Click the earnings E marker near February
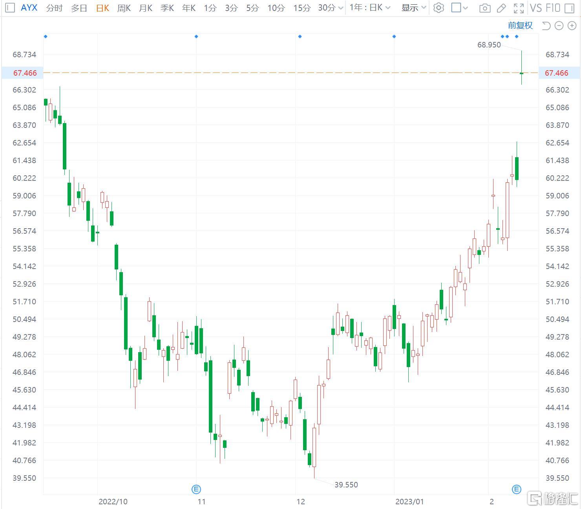Viewport: 581px width, 509px height. click(x=516, y=489)
